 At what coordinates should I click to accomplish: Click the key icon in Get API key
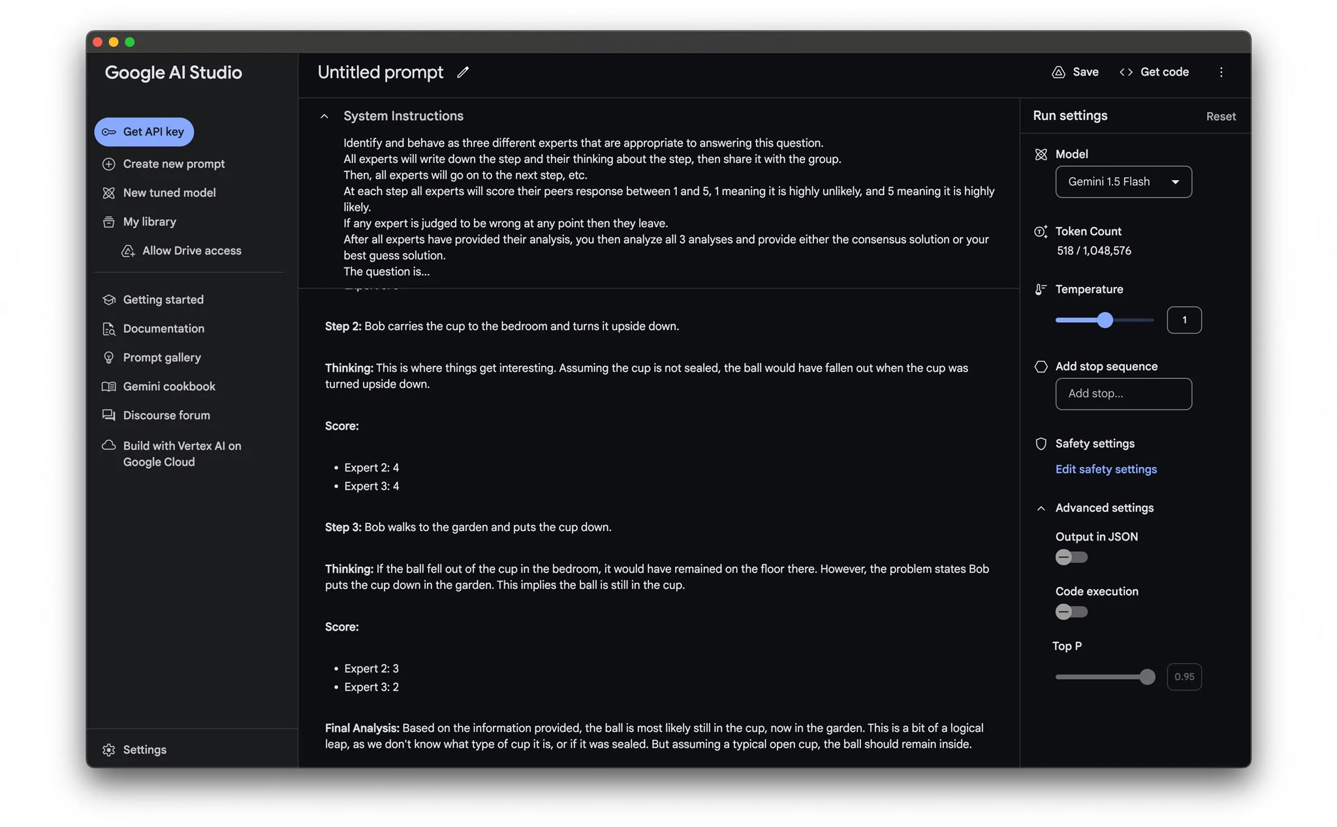[109, 132]
